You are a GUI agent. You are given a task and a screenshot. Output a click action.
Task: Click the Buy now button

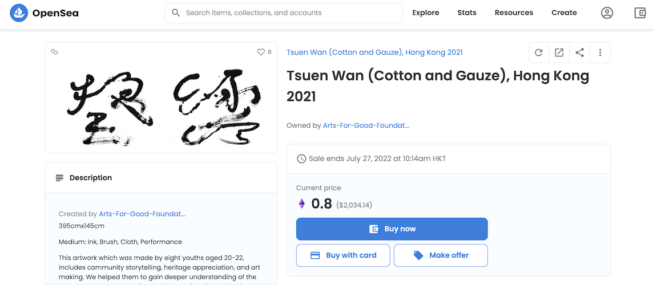[x=392, y=229]
